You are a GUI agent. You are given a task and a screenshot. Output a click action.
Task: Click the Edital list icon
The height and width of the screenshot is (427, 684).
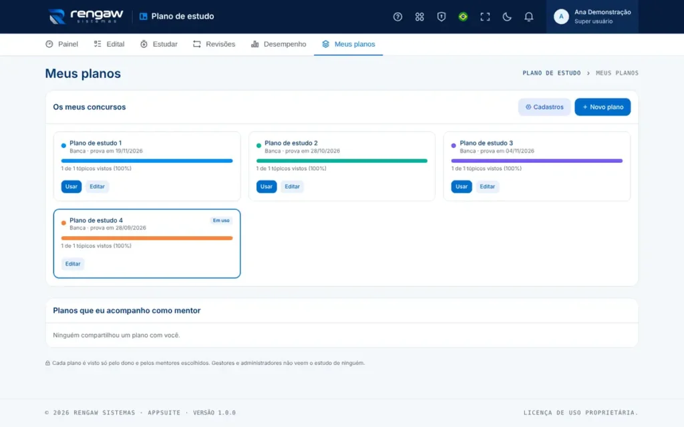point(98,44)
